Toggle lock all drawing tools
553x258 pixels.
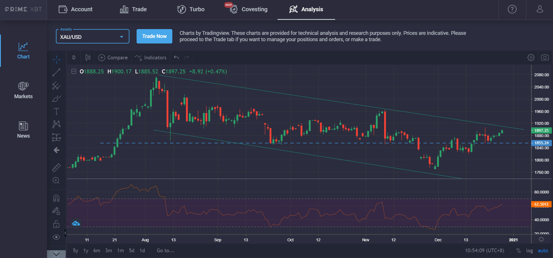[56, 224]
